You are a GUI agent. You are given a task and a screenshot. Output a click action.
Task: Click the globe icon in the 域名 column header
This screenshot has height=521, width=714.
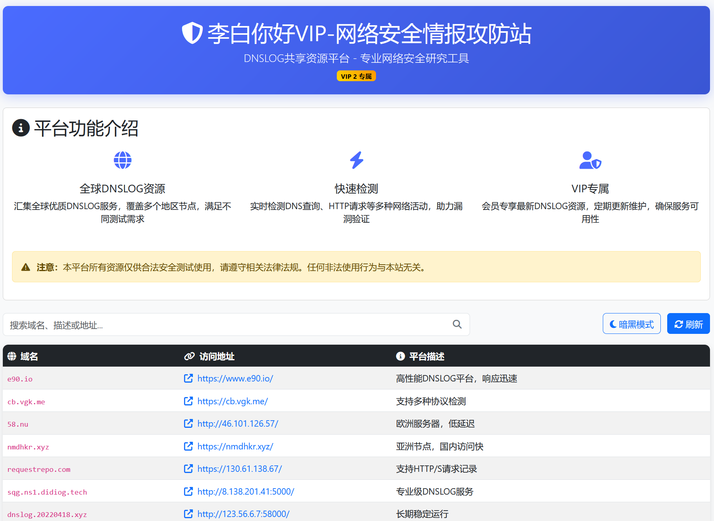pos(12,356)
